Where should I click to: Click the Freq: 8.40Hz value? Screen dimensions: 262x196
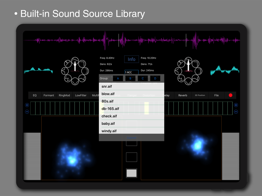107,58
